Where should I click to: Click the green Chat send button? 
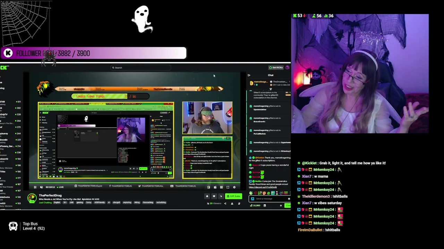coord(288,205)
